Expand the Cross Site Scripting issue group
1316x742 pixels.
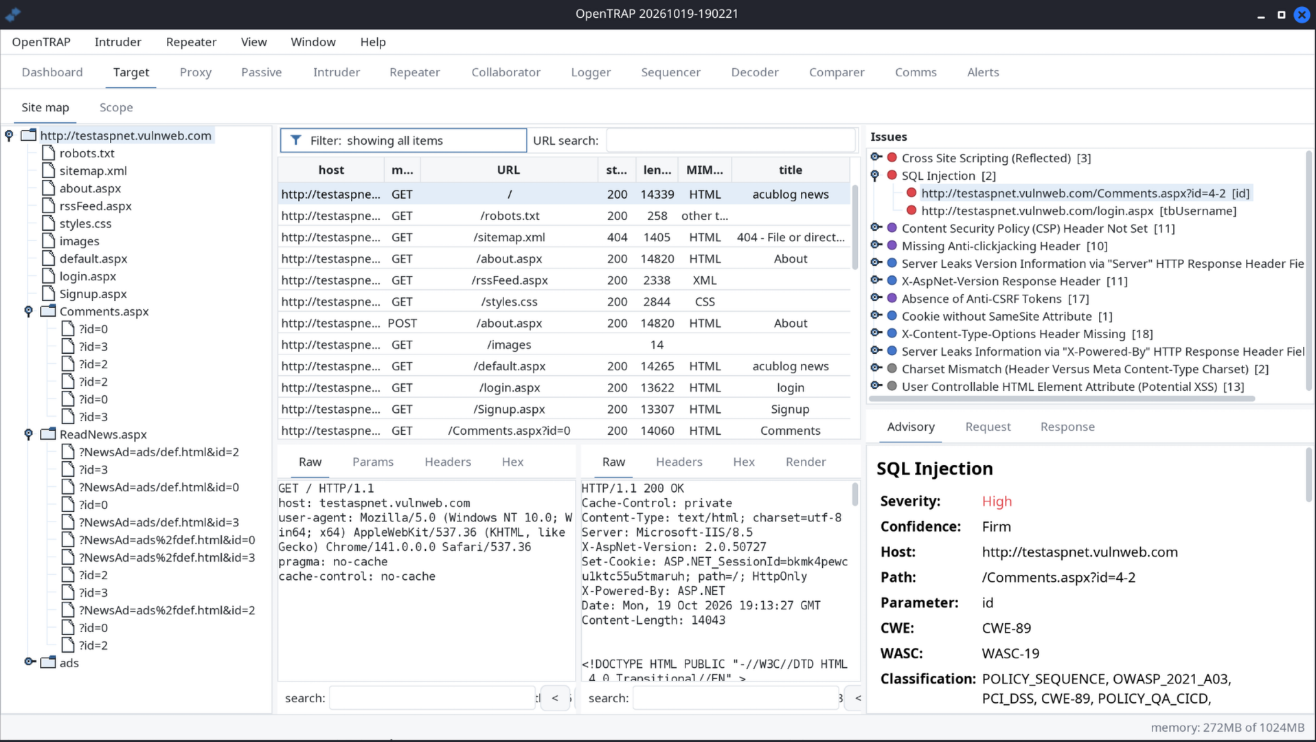tap(876, 157)
